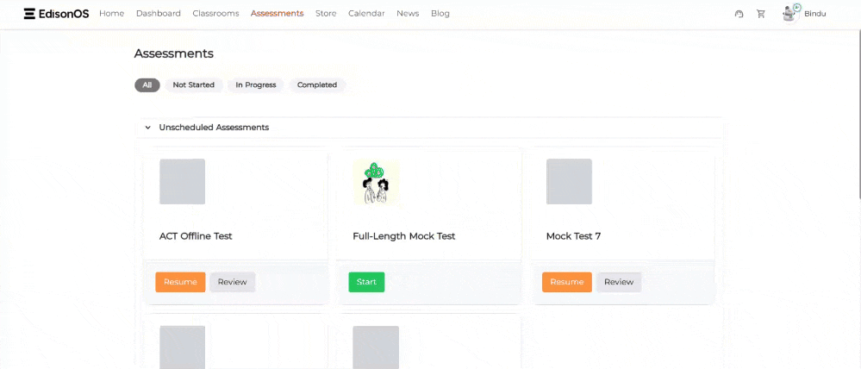Click the Full-Length Mock Test title

click(x=404, y=236)
